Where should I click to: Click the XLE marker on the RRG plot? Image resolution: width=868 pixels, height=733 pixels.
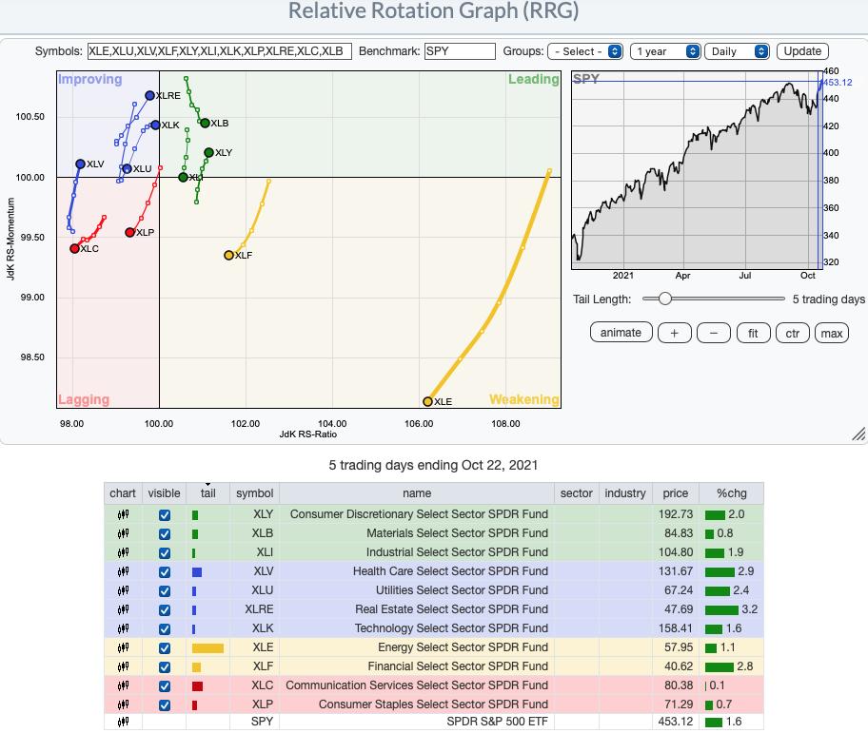(x=427, y=401)
